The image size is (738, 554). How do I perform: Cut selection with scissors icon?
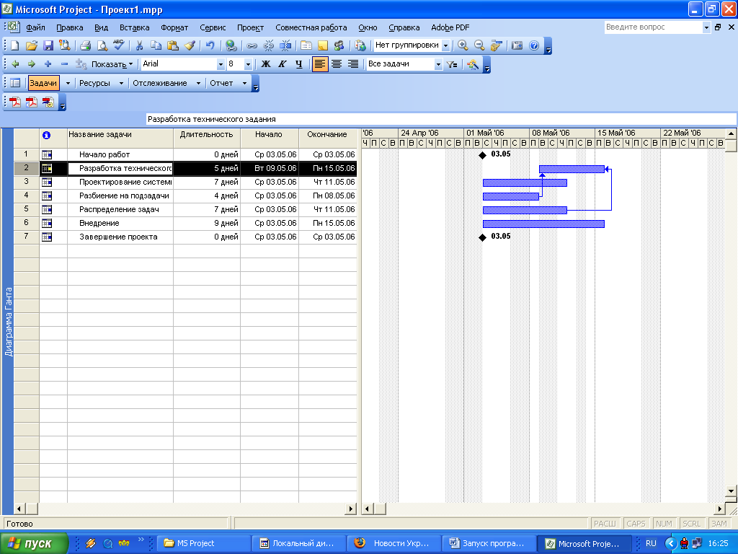[139, 45]
